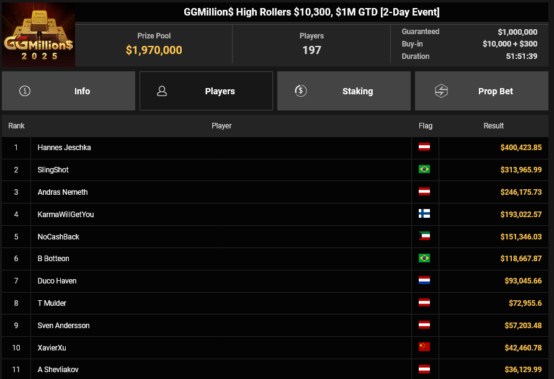Viewport: 554px width, 379px height.
Task: Click XavierXu's China flag icon
Action: pos(424,347)
